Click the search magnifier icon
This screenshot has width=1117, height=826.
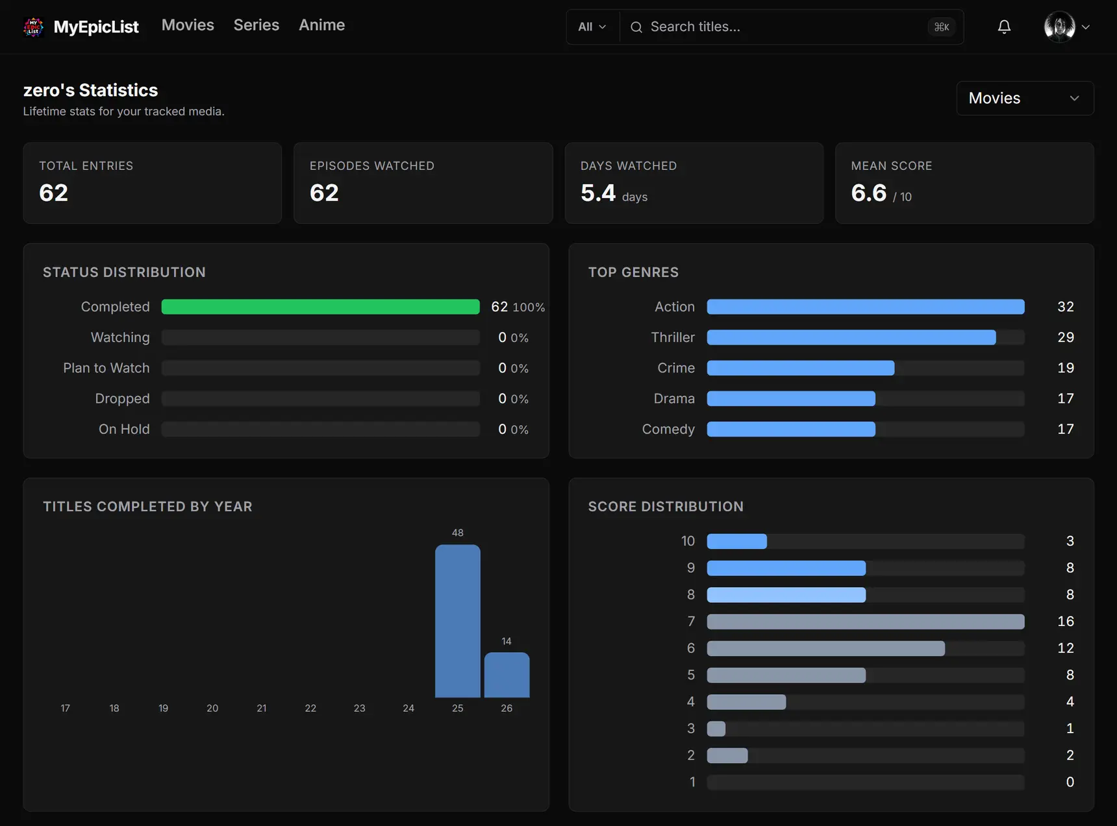coord(636,27)
